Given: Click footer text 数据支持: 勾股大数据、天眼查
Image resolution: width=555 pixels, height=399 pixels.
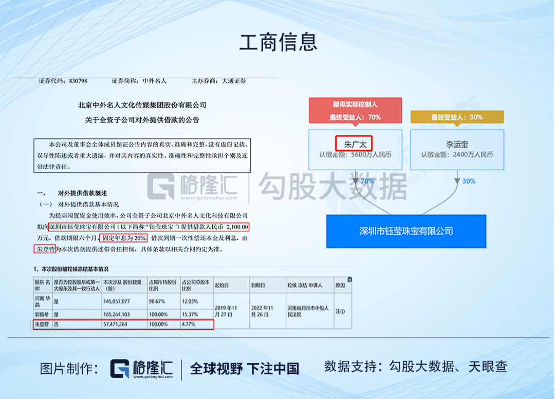Looking at the screenshot, I should pos(416,367).
